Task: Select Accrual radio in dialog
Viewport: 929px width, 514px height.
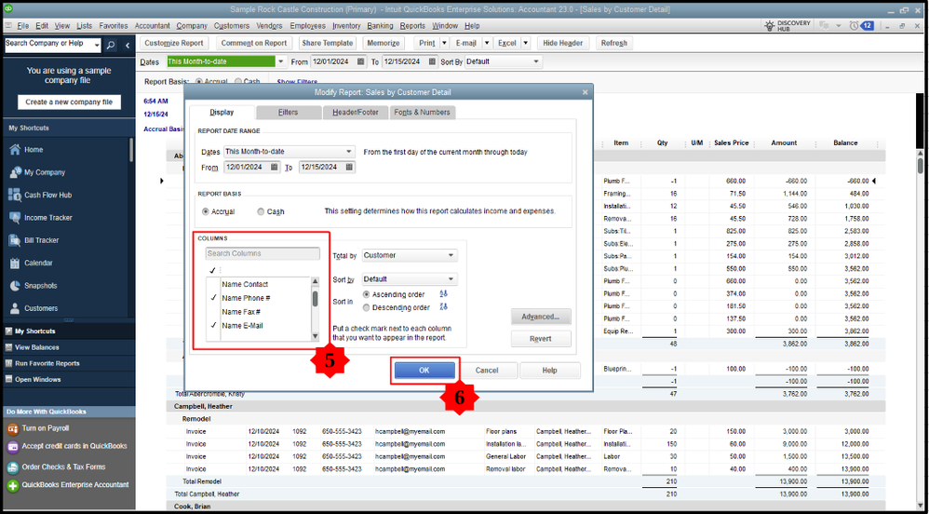Action: click(x=206, y=211)
